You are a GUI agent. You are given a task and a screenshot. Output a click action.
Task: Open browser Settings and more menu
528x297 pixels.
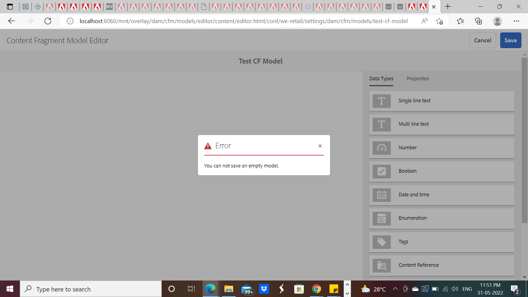516,21
